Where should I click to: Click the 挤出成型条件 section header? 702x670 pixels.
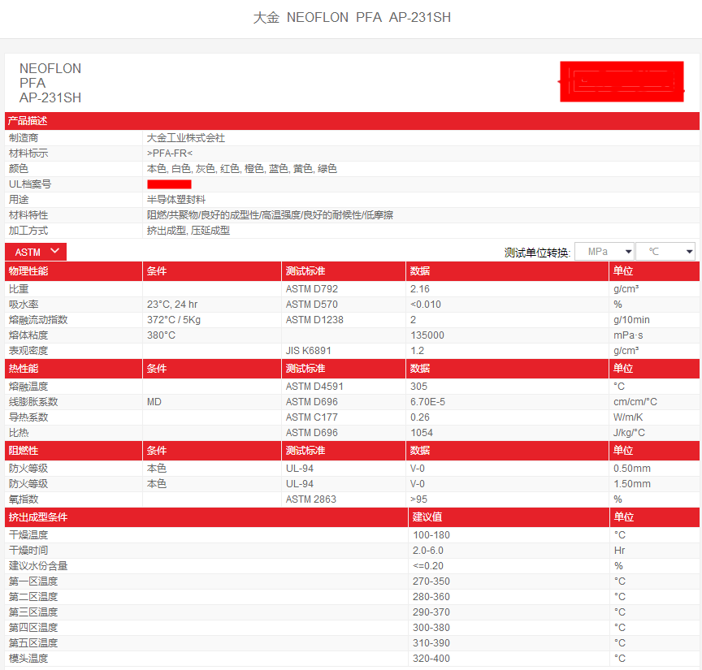point(206,517)
